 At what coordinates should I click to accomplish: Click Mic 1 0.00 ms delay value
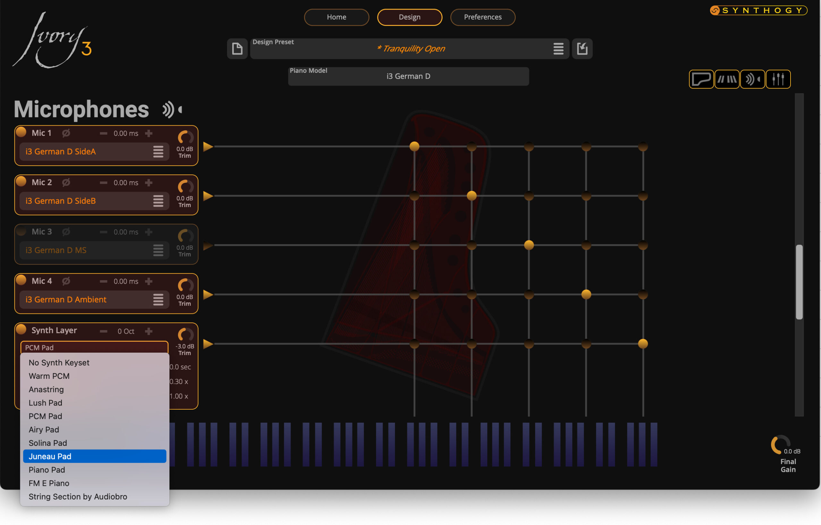[126, 133]
